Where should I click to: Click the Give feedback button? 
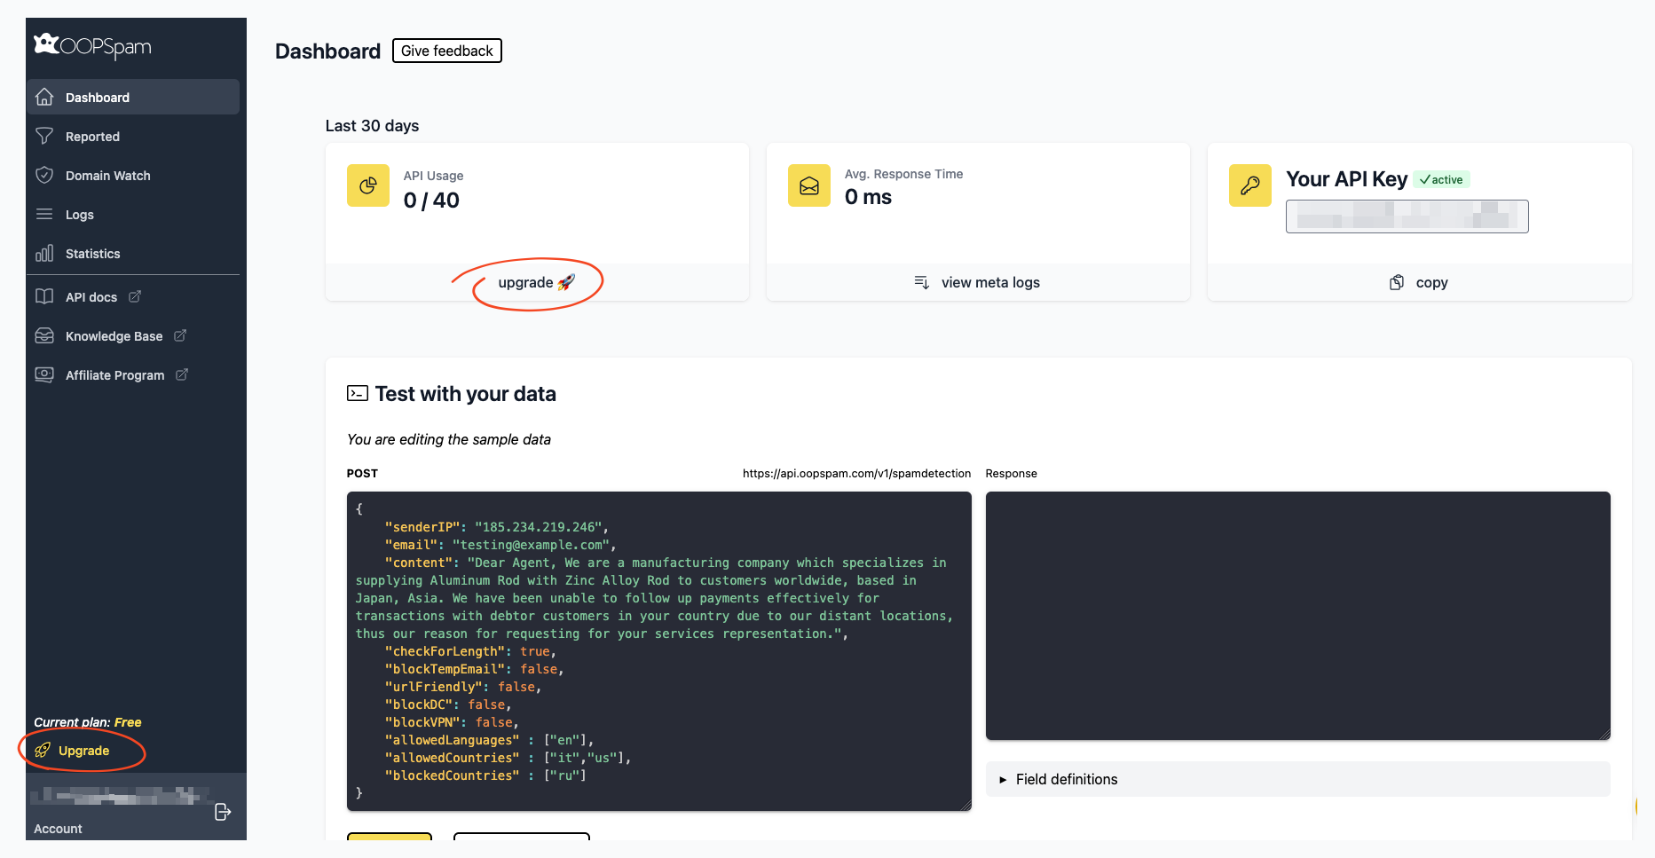point(447,51)
